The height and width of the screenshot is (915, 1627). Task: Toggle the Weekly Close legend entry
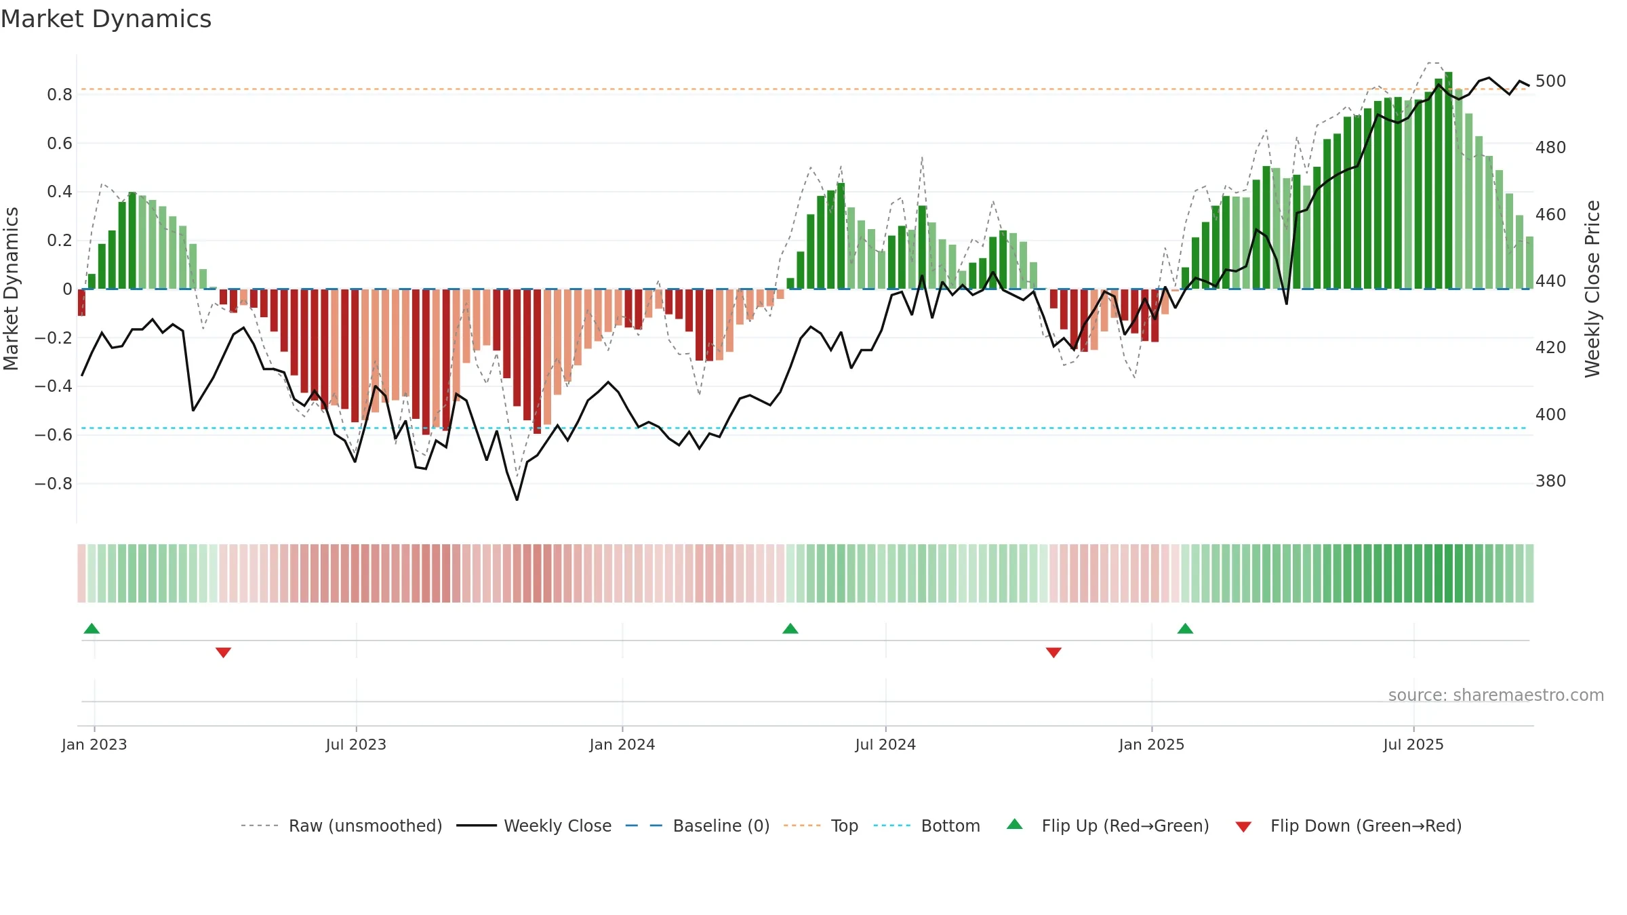pos(534,826)
